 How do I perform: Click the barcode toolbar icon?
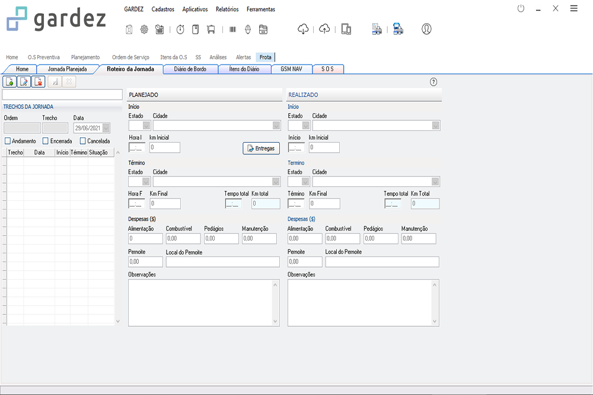coord(232,29)
